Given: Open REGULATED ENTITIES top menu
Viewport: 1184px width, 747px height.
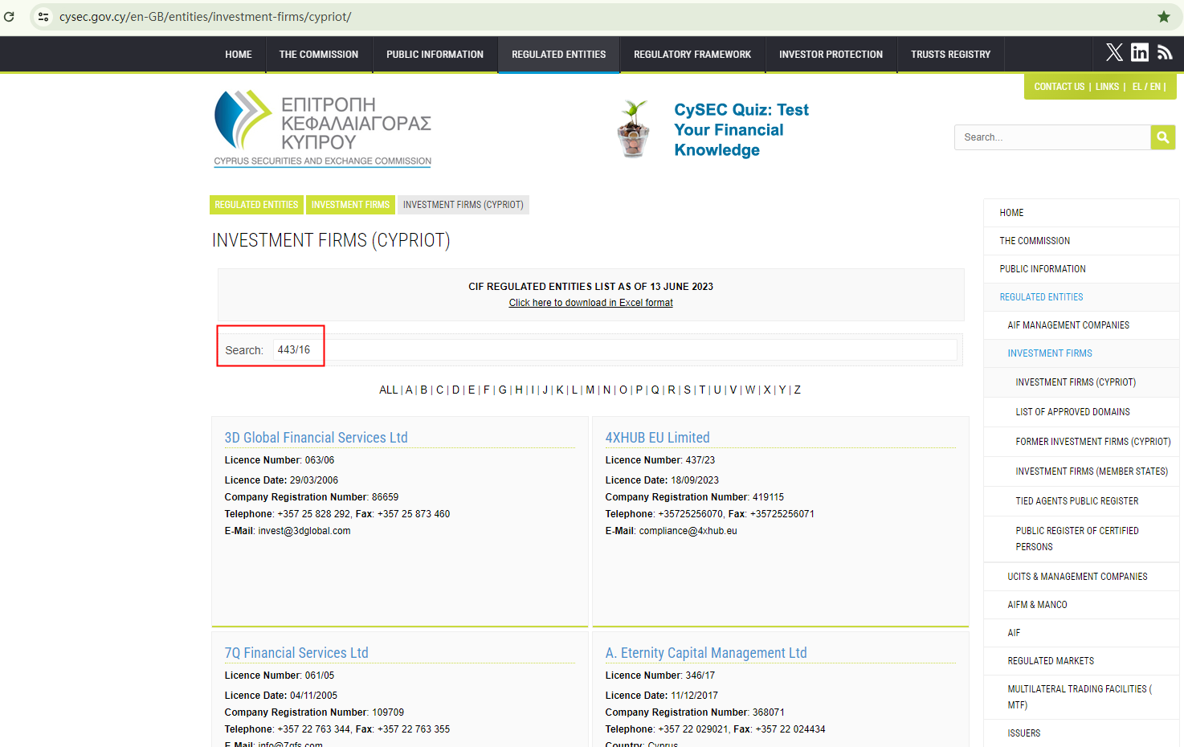Looking at the screenshot, I should 559,55.
